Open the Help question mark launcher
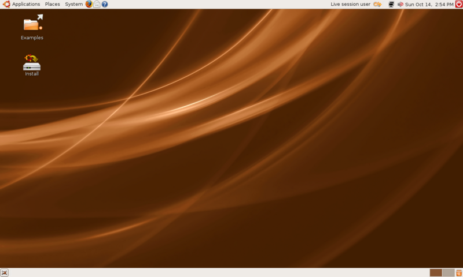Image resolution: width=463 pixels, height=277 pixels. tap(105, 4)
